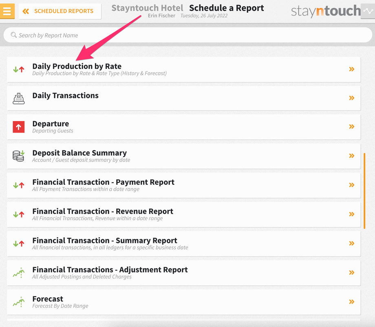Click 'All Payment Transactions within a date range'

(x=86, y=189)
